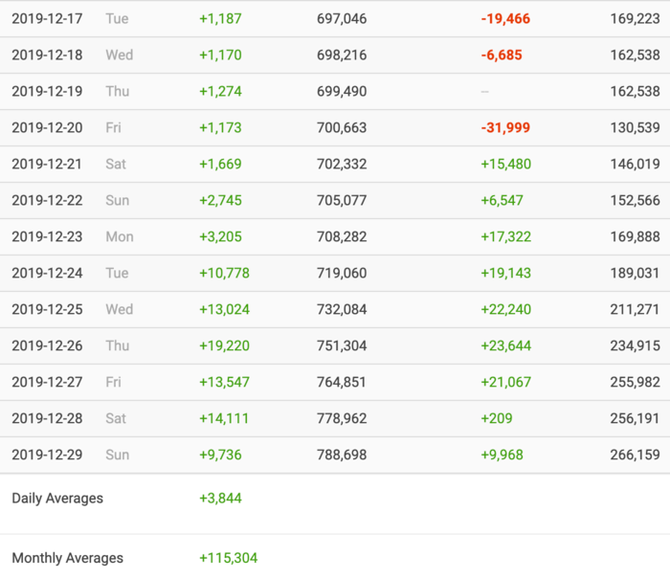The height and width of the screenshot is (578, 670).
Task: Click the Daily Averages label
Action: (57, 499)
